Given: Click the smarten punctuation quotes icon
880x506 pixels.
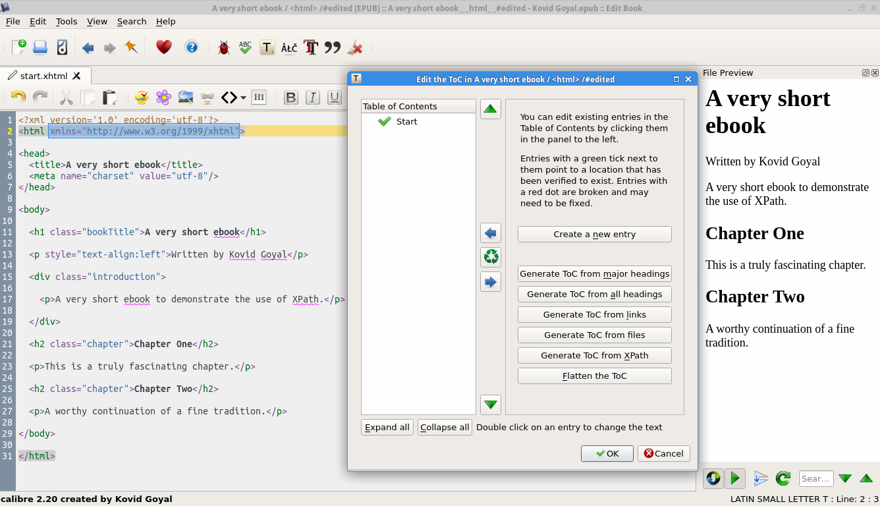Looking at the screenshot, I should tap(333, 47).
